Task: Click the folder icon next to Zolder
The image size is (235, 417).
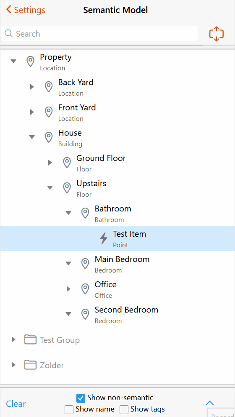Action: [x=30, y=365]
